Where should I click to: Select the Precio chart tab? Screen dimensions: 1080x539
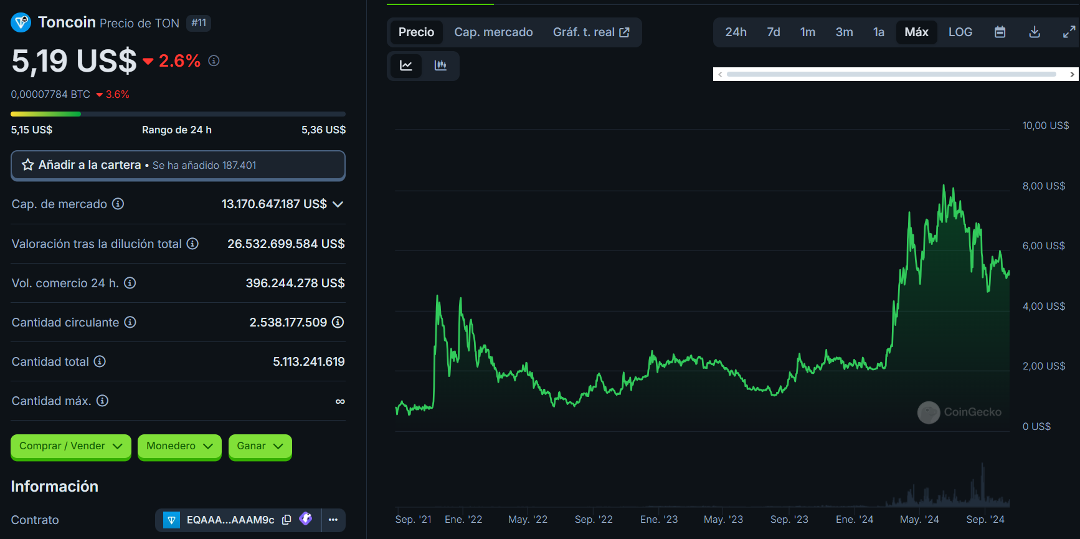click(416, 32)
